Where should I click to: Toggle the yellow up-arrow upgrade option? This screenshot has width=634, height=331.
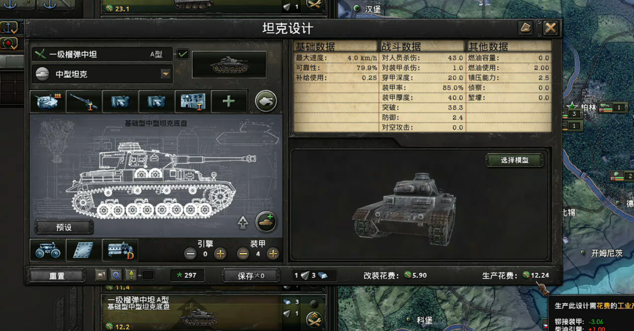pyautogui.click(x=131, y=276)
